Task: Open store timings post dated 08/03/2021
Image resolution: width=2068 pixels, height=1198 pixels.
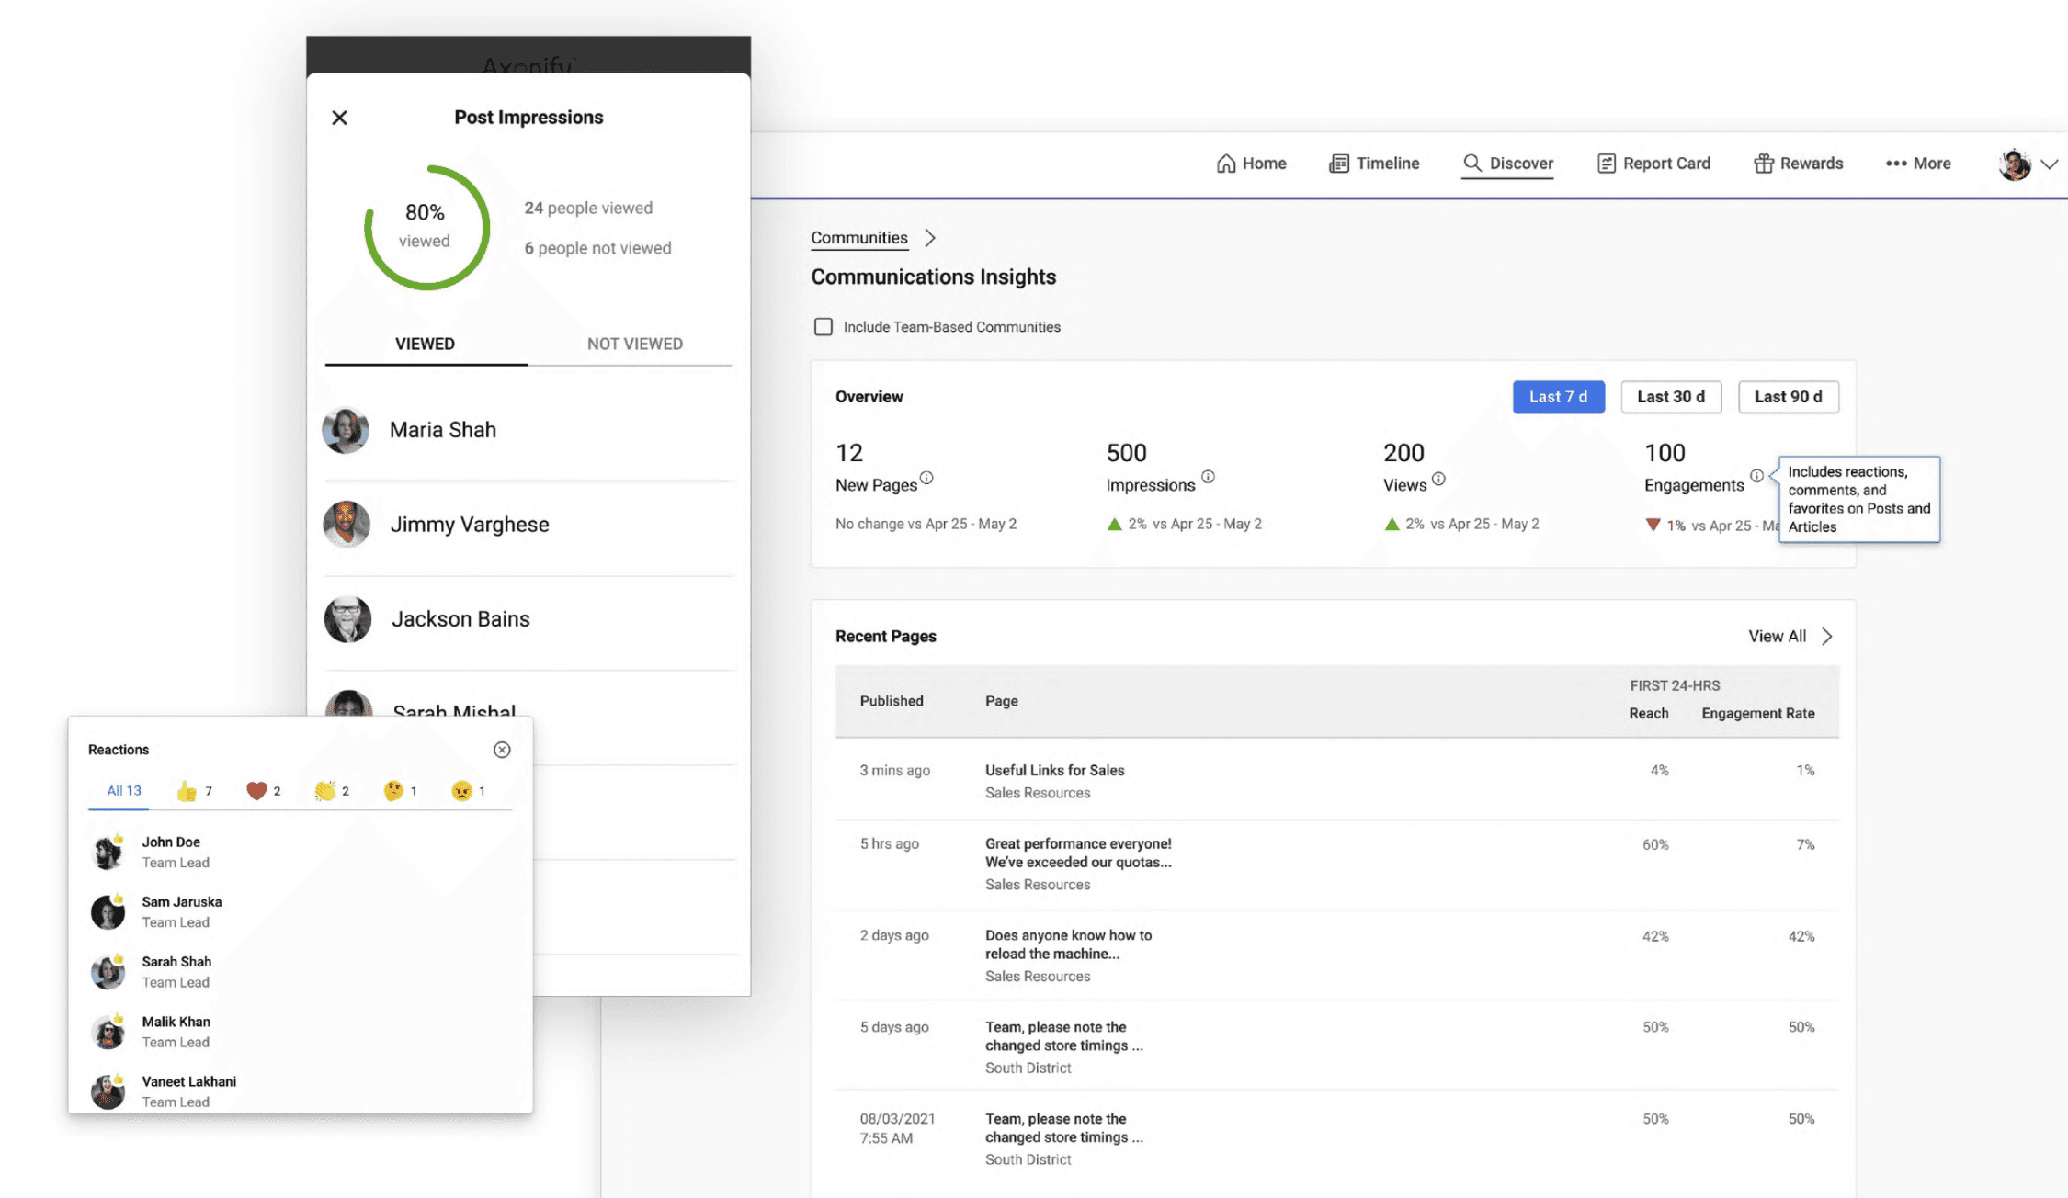Action: (x=1063, y=1129)
